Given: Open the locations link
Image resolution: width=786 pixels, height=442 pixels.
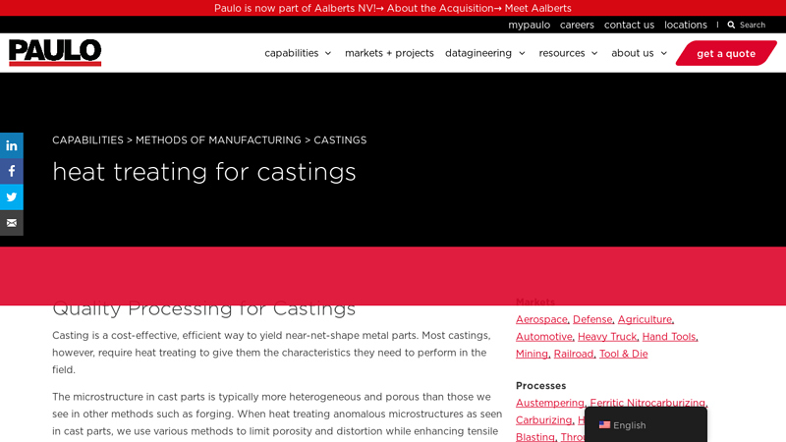Looking at the screenshot, I should [x=685, y=25].
